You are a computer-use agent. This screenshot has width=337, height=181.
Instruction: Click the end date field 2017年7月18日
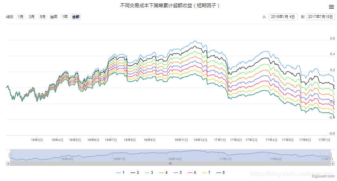[x=321, y=17]
